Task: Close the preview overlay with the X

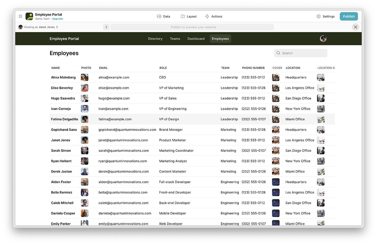Action: [355, 27]
